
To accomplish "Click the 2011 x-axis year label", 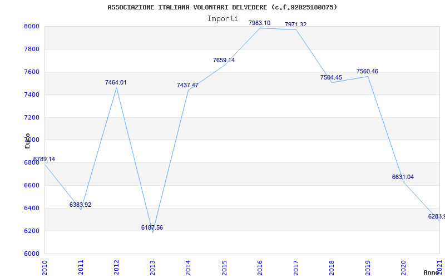I will 81,267.
